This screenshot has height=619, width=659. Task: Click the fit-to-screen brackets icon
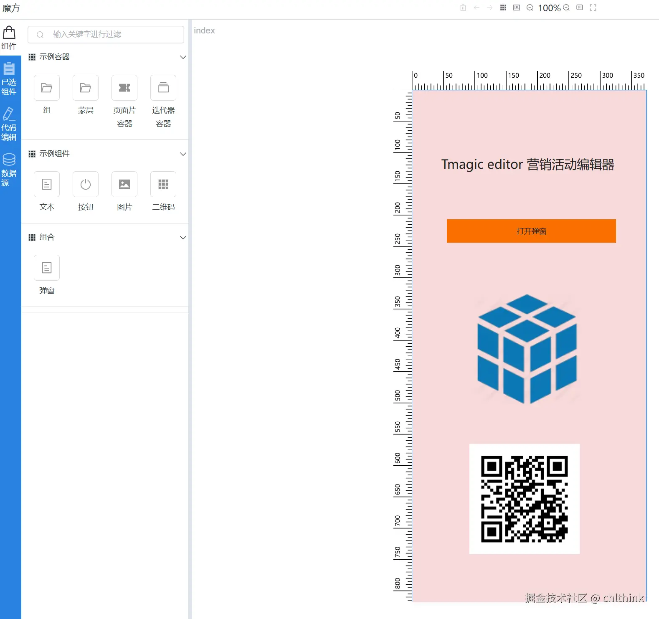tap(593, 8)
